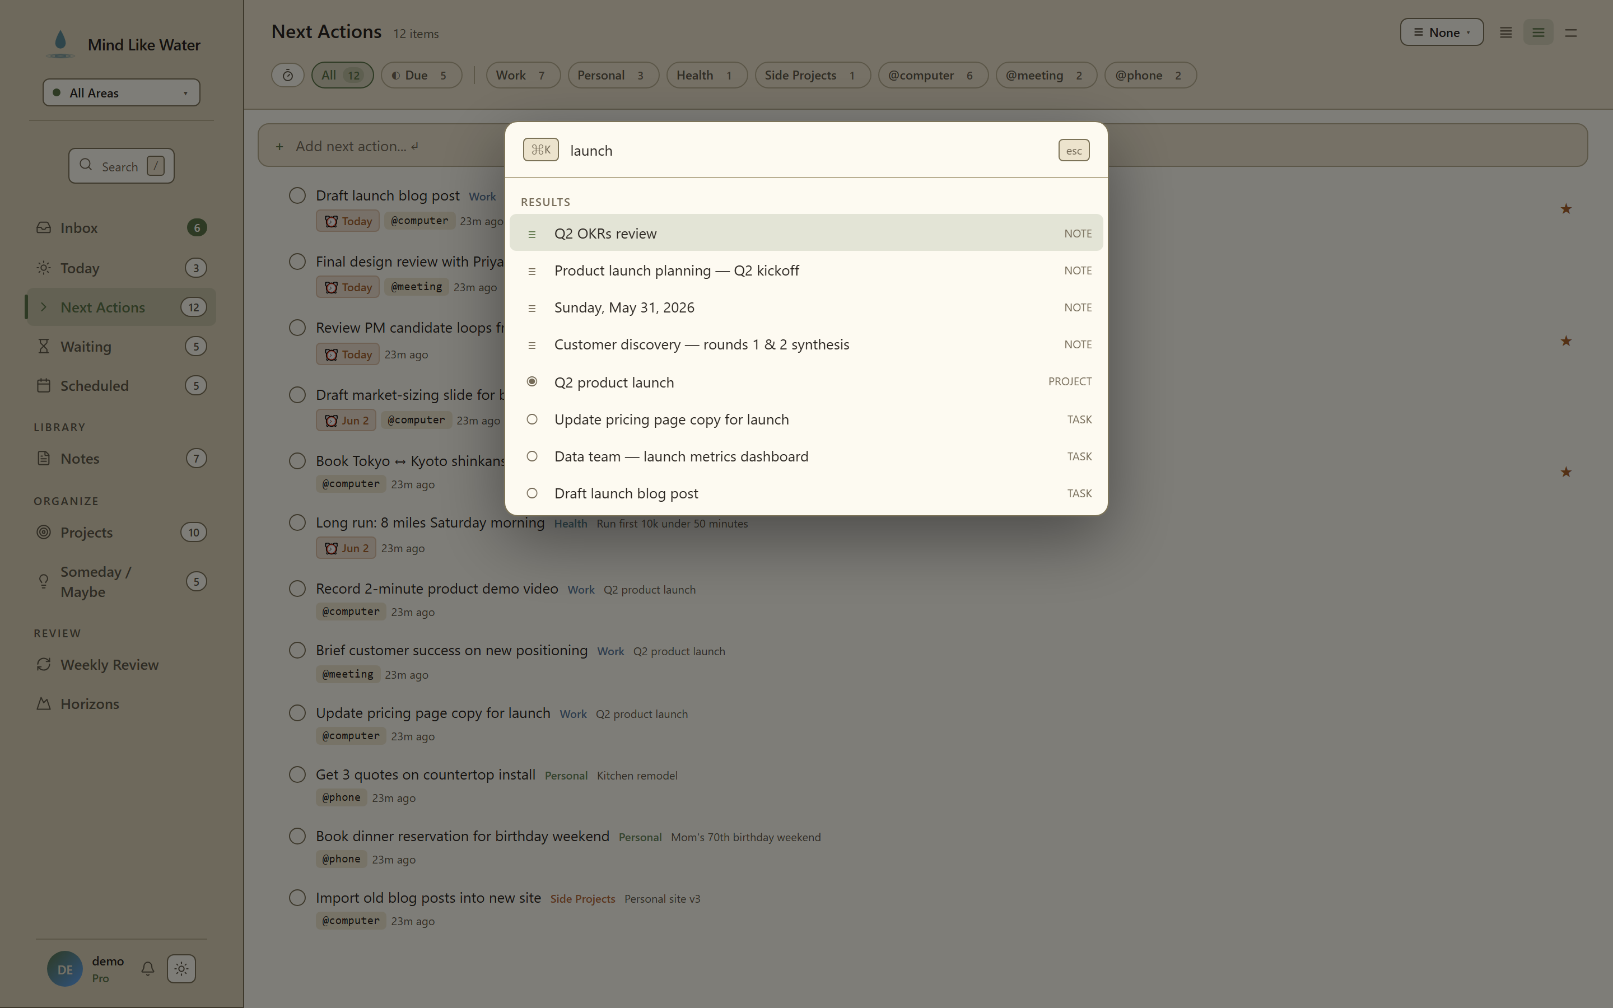Open Weekly Review in sidebar
Viewport: 1613px width, 1008px height.
pos(122,665)
